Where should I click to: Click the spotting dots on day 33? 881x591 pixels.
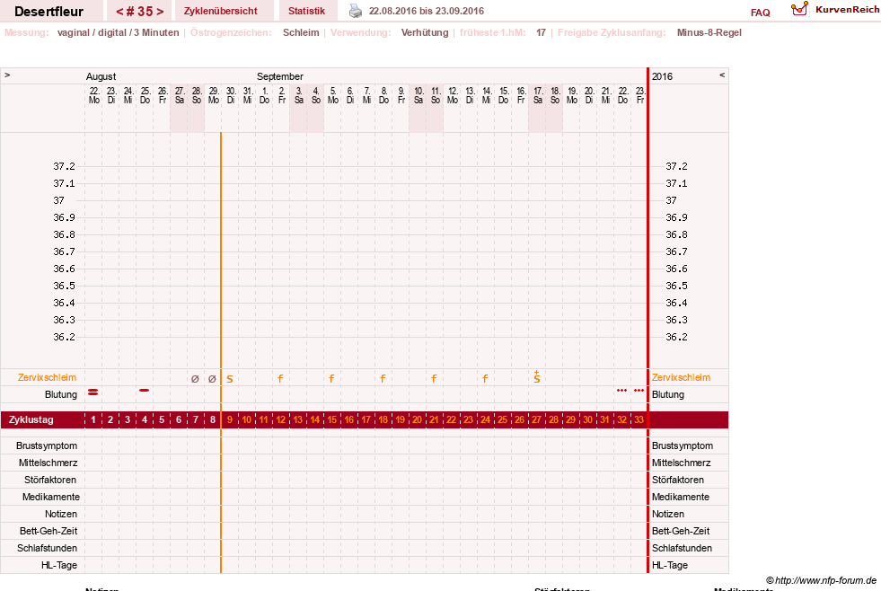tap(639, 390)
